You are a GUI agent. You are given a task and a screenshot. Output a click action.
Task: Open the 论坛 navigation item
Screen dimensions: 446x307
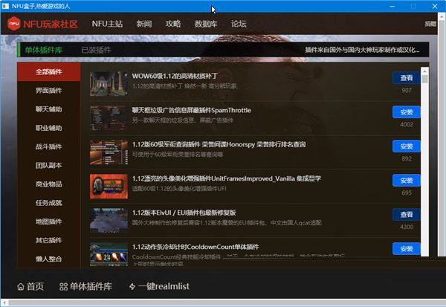(x=239, y=24)
